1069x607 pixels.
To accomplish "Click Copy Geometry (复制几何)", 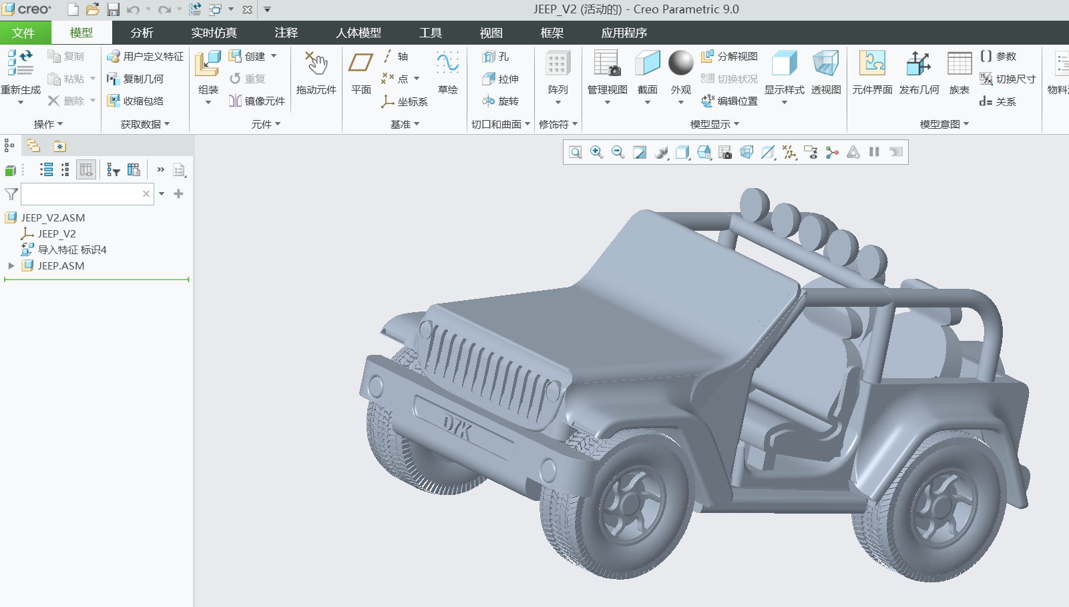I will coord(135,79).
